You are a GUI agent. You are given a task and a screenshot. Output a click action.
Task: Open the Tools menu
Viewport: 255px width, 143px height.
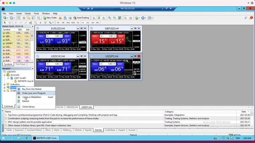(x=36, y=14)
